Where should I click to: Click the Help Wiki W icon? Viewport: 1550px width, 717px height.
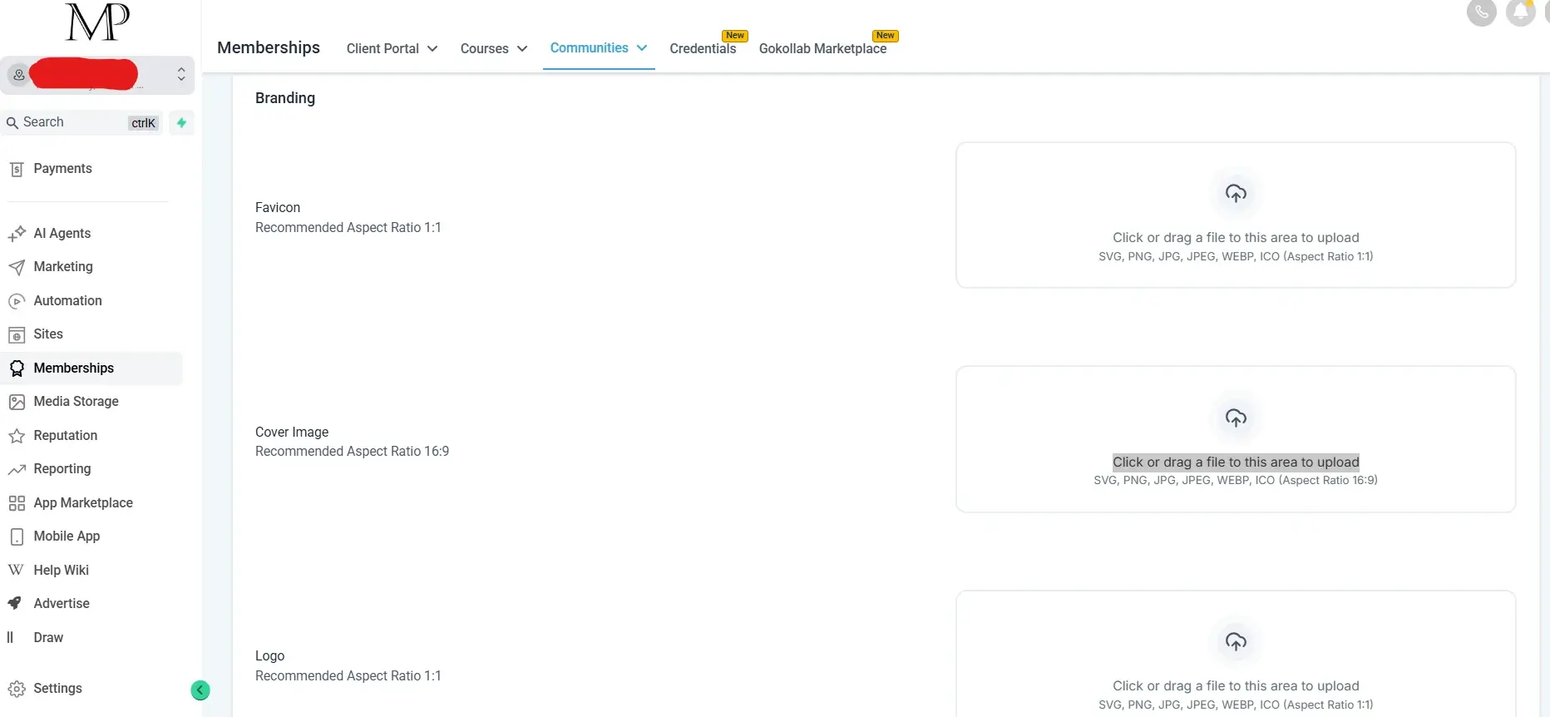point(16,570)
